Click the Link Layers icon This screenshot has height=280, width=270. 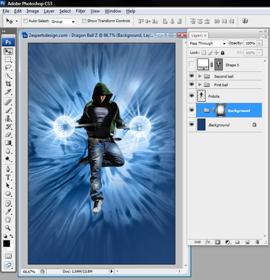197,242
